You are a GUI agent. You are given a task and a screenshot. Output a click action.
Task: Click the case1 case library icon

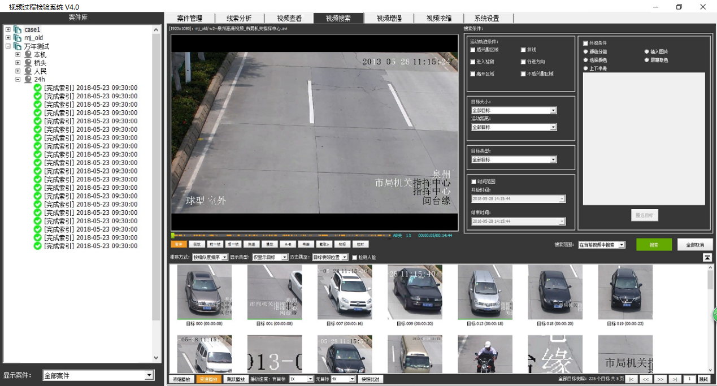coord(18,29)
